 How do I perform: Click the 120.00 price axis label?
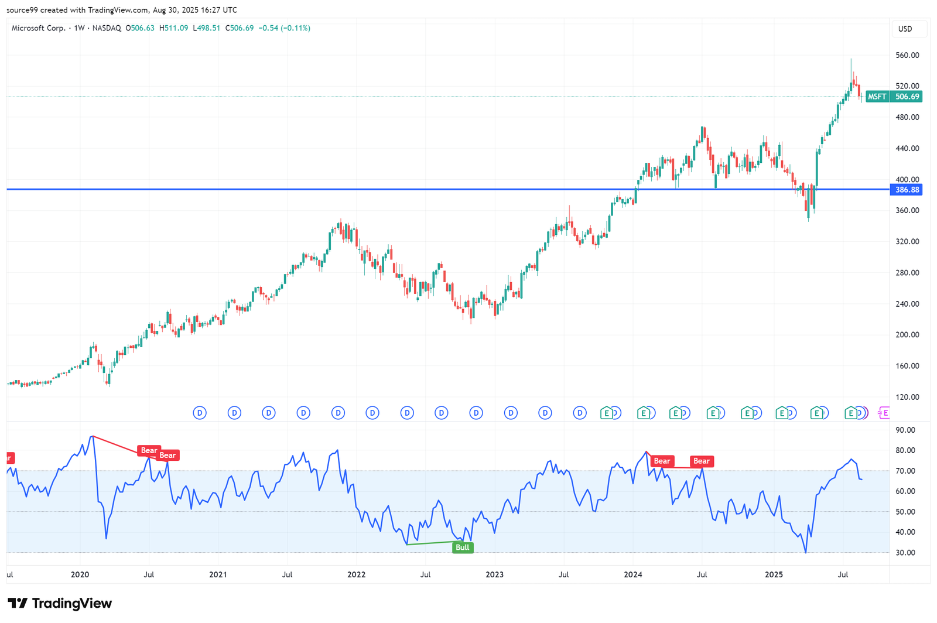point(907,396)
